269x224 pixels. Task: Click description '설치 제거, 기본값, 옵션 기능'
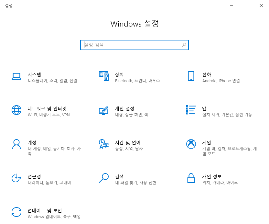227,115
